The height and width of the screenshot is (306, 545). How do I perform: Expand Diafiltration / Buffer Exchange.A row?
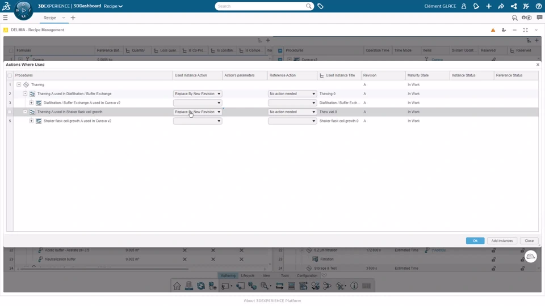point(31,103)
